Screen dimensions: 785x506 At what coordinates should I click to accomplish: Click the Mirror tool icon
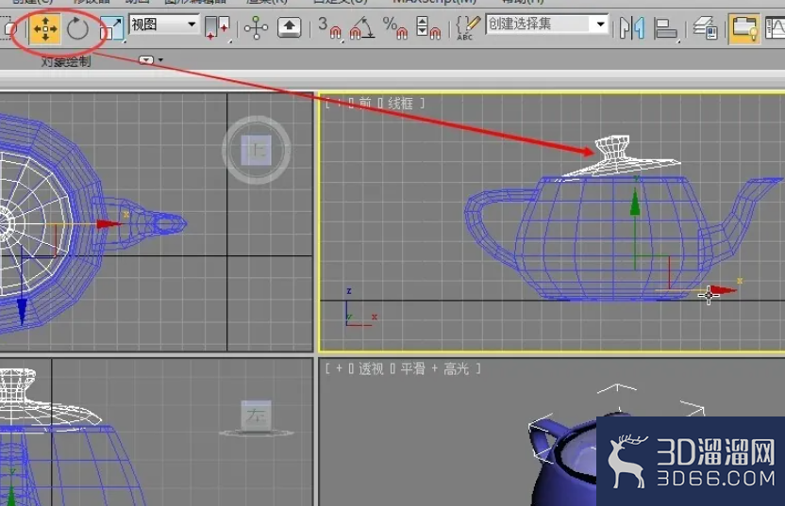tap(631, 28)
